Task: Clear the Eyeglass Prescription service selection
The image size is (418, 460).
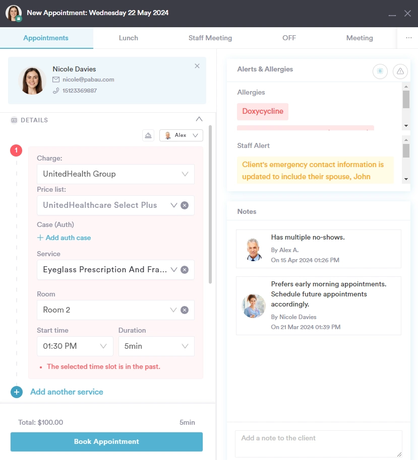Action: (x=185, y=270)
